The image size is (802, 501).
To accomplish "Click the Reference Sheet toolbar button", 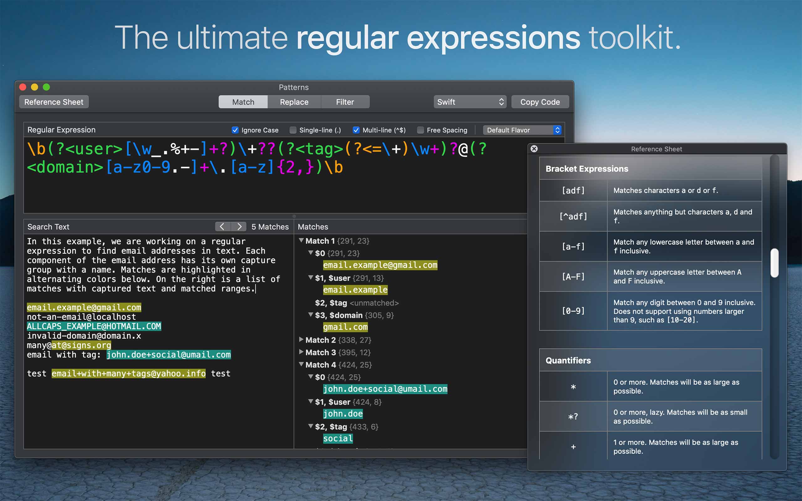I will (54, 102).
